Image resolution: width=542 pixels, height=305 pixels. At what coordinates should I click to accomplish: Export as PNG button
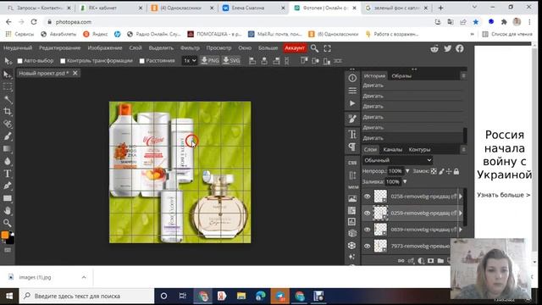point(210,60)
